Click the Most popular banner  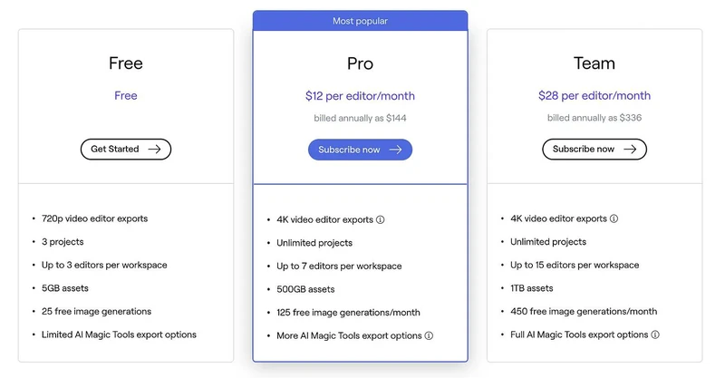(x=360, y=19)
